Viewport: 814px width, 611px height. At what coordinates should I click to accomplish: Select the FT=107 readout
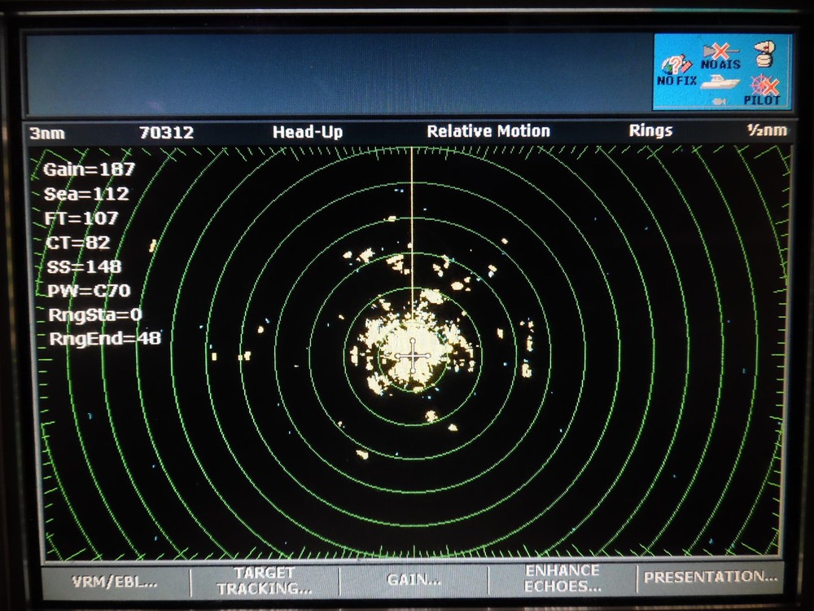click(x=81, y=218)
